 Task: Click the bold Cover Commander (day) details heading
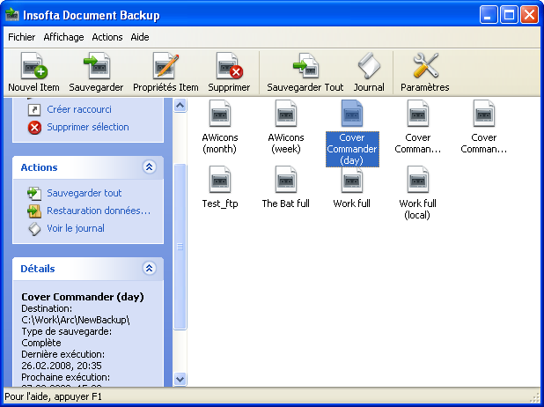click(83, 297)
